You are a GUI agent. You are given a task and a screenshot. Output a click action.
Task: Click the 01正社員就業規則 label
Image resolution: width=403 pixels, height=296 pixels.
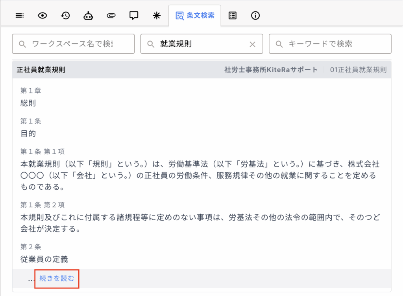pos(358,70)
